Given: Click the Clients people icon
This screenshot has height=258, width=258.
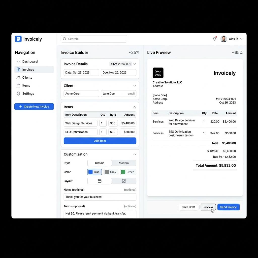Looking at the screenshot, I should point(18,78).
